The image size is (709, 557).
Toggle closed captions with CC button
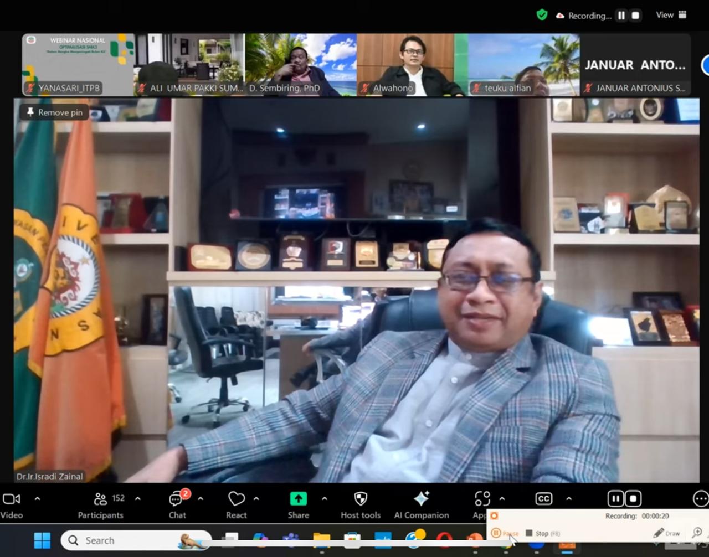543,499
